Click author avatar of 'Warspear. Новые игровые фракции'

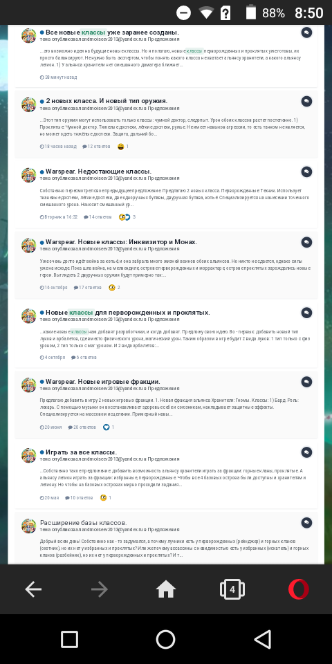pos(29,385)
